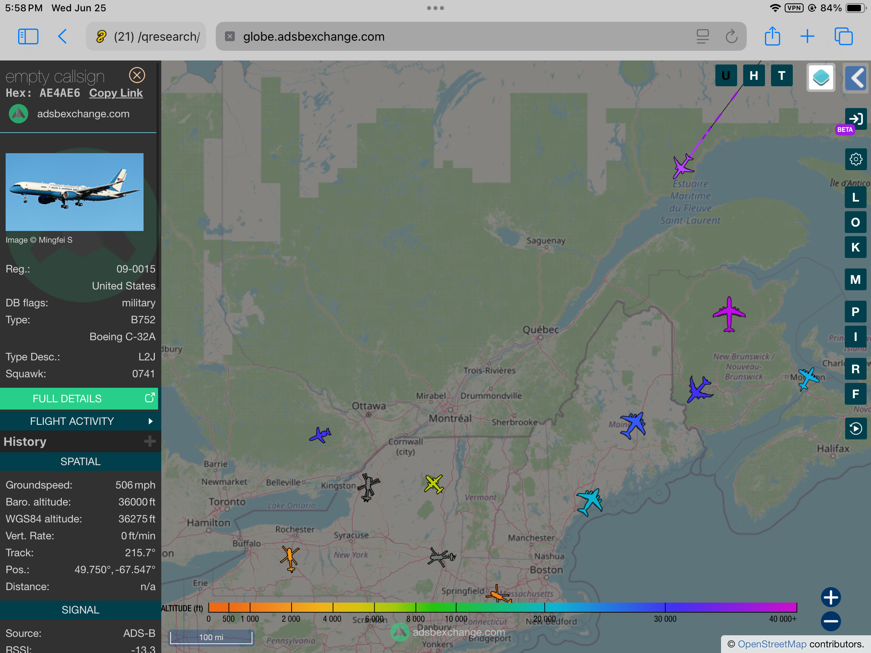
Task: Click the Groundspeed 506 mph value
Action: tap(135, 485)
